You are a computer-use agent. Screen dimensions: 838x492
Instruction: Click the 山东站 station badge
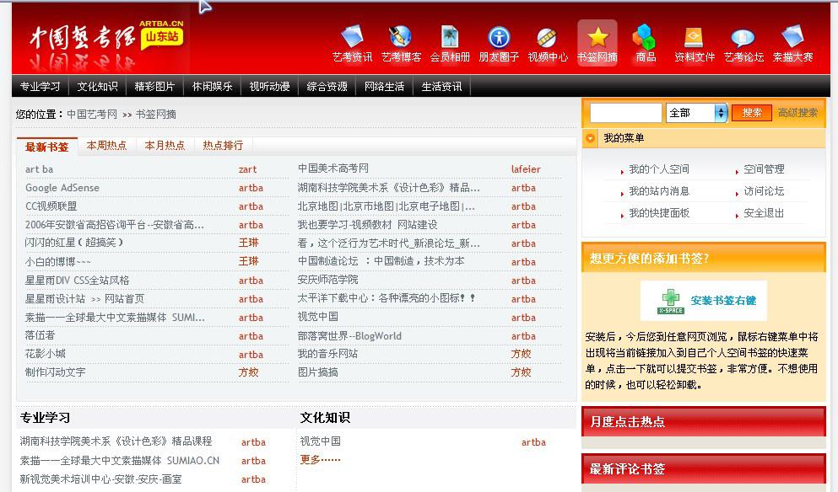click(162, 36)
